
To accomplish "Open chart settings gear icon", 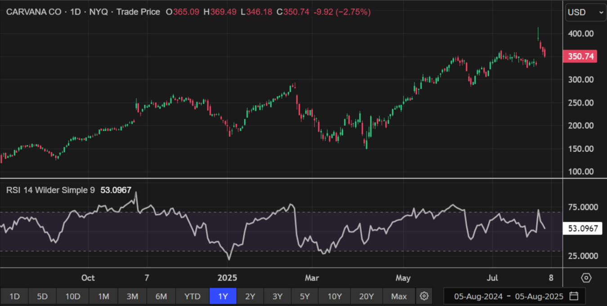I will 424,296.
